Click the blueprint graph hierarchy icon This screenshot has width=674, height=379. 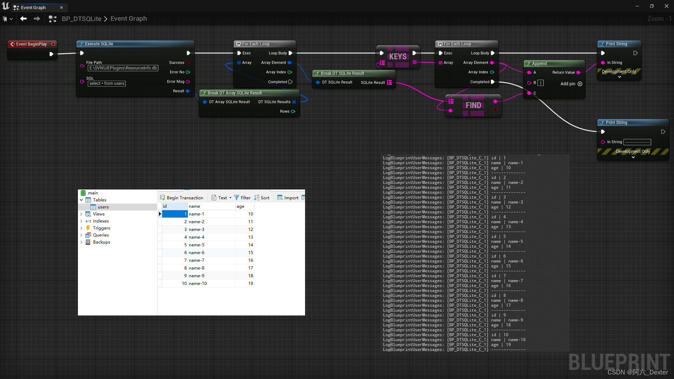click(53, 19)
